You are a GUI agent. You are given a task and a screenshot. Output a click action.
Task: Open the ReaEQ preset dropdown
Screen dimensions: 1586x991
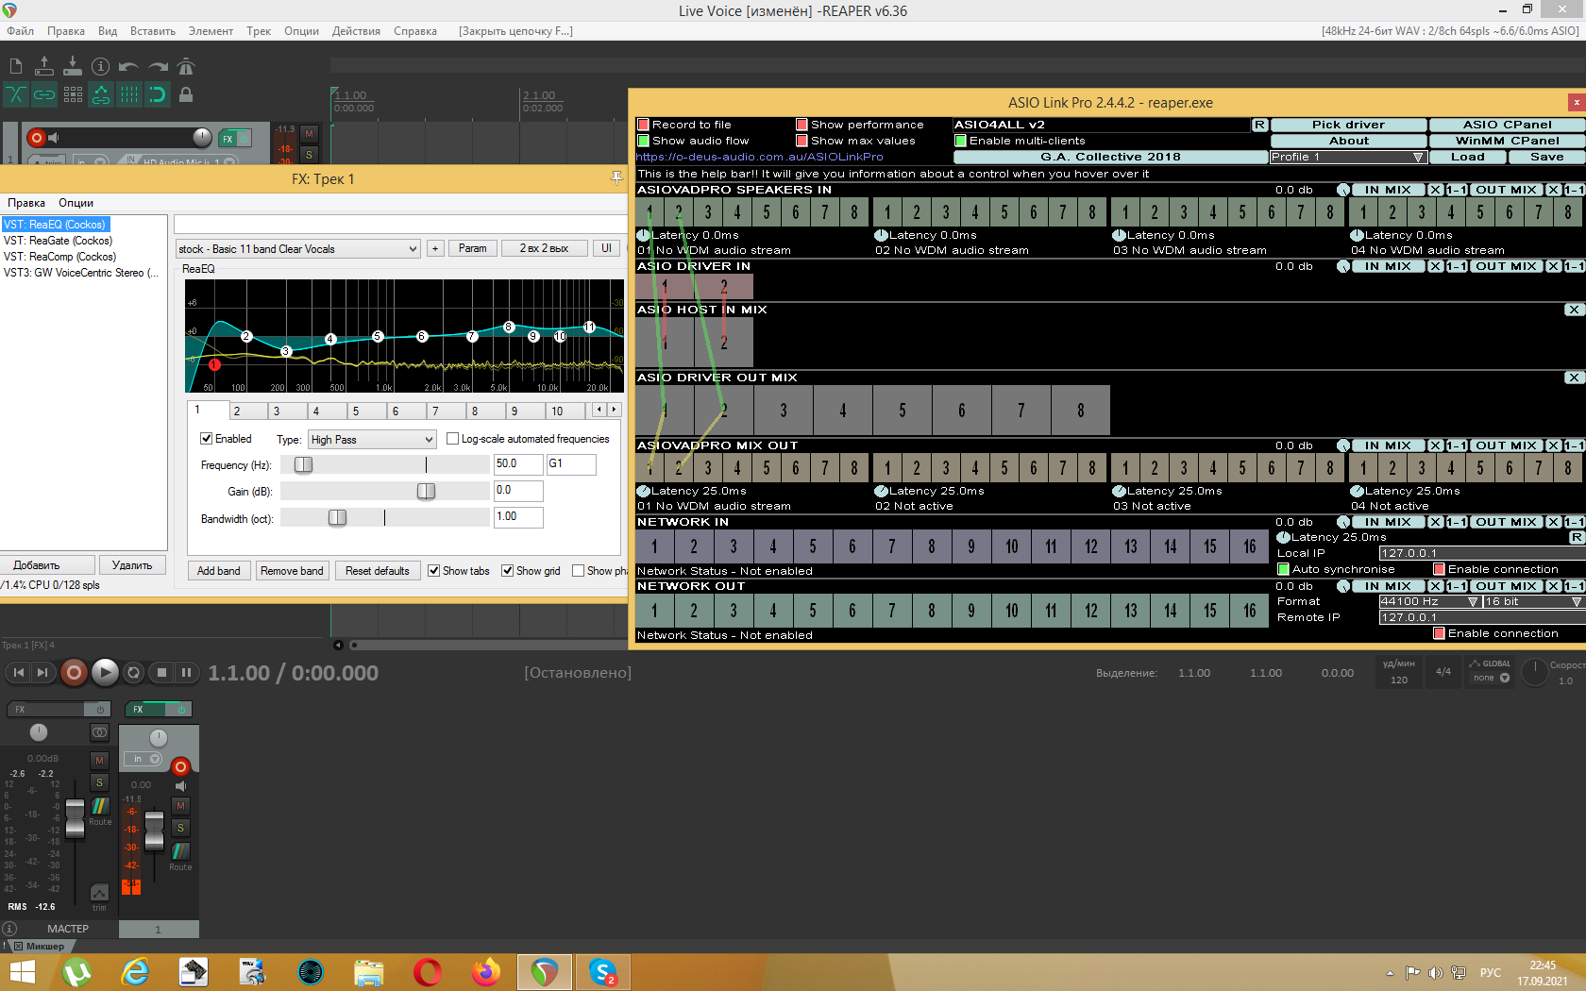coord(297,249)
